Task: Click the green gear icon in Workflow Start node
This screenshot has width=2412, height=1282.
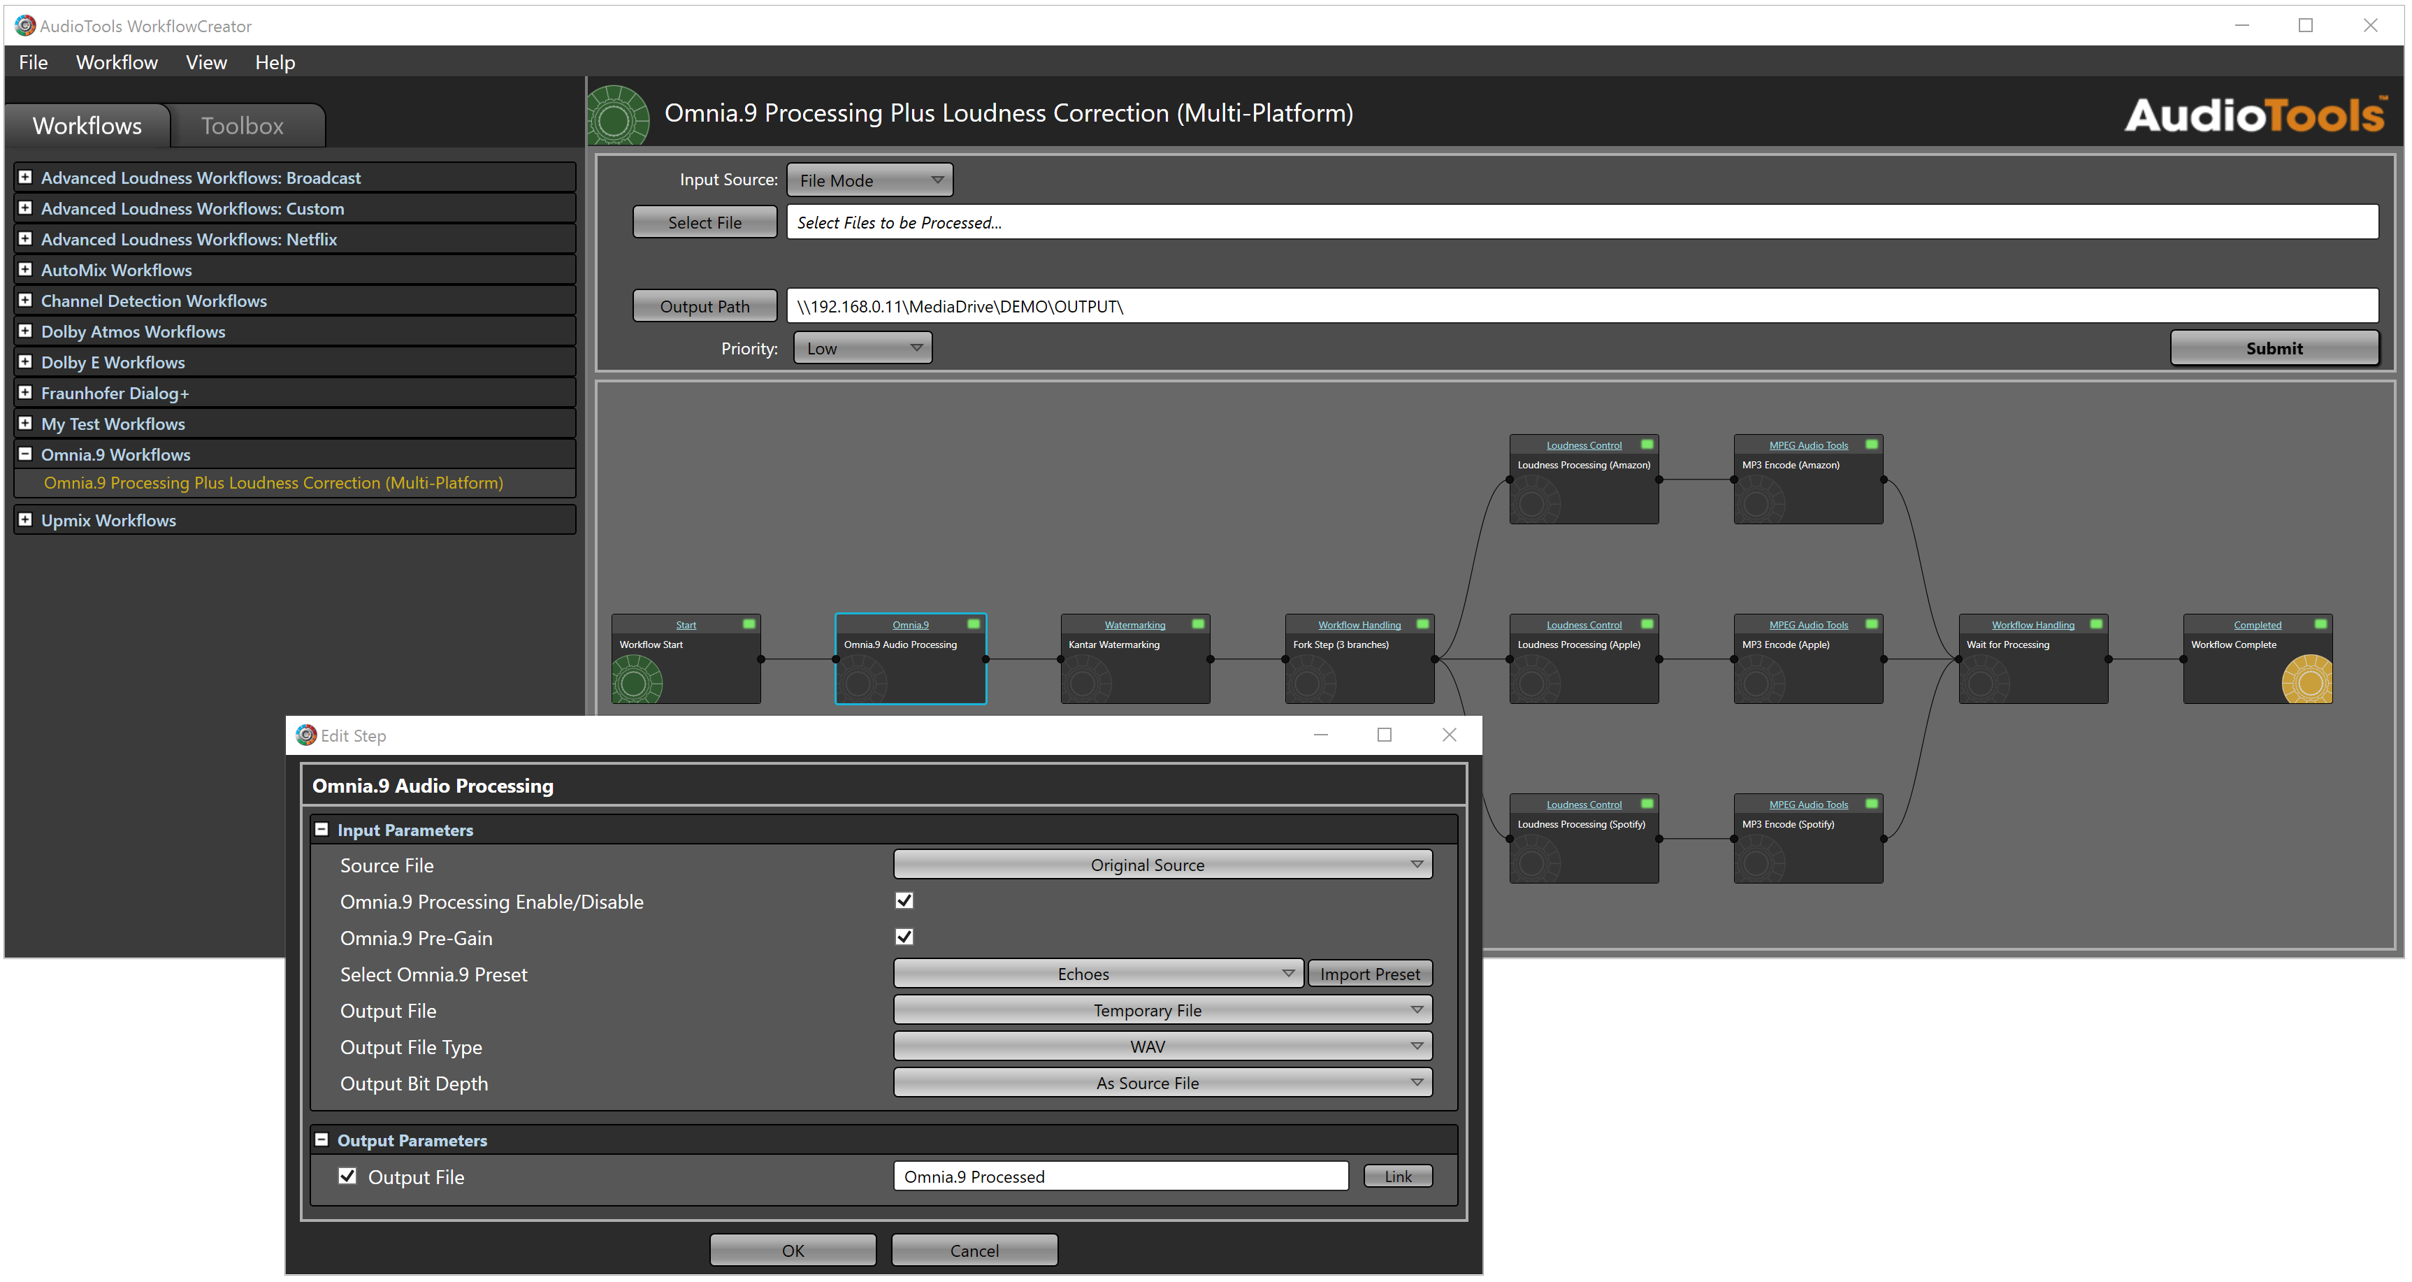Action: pyautogui.click(x=637, y=680)
